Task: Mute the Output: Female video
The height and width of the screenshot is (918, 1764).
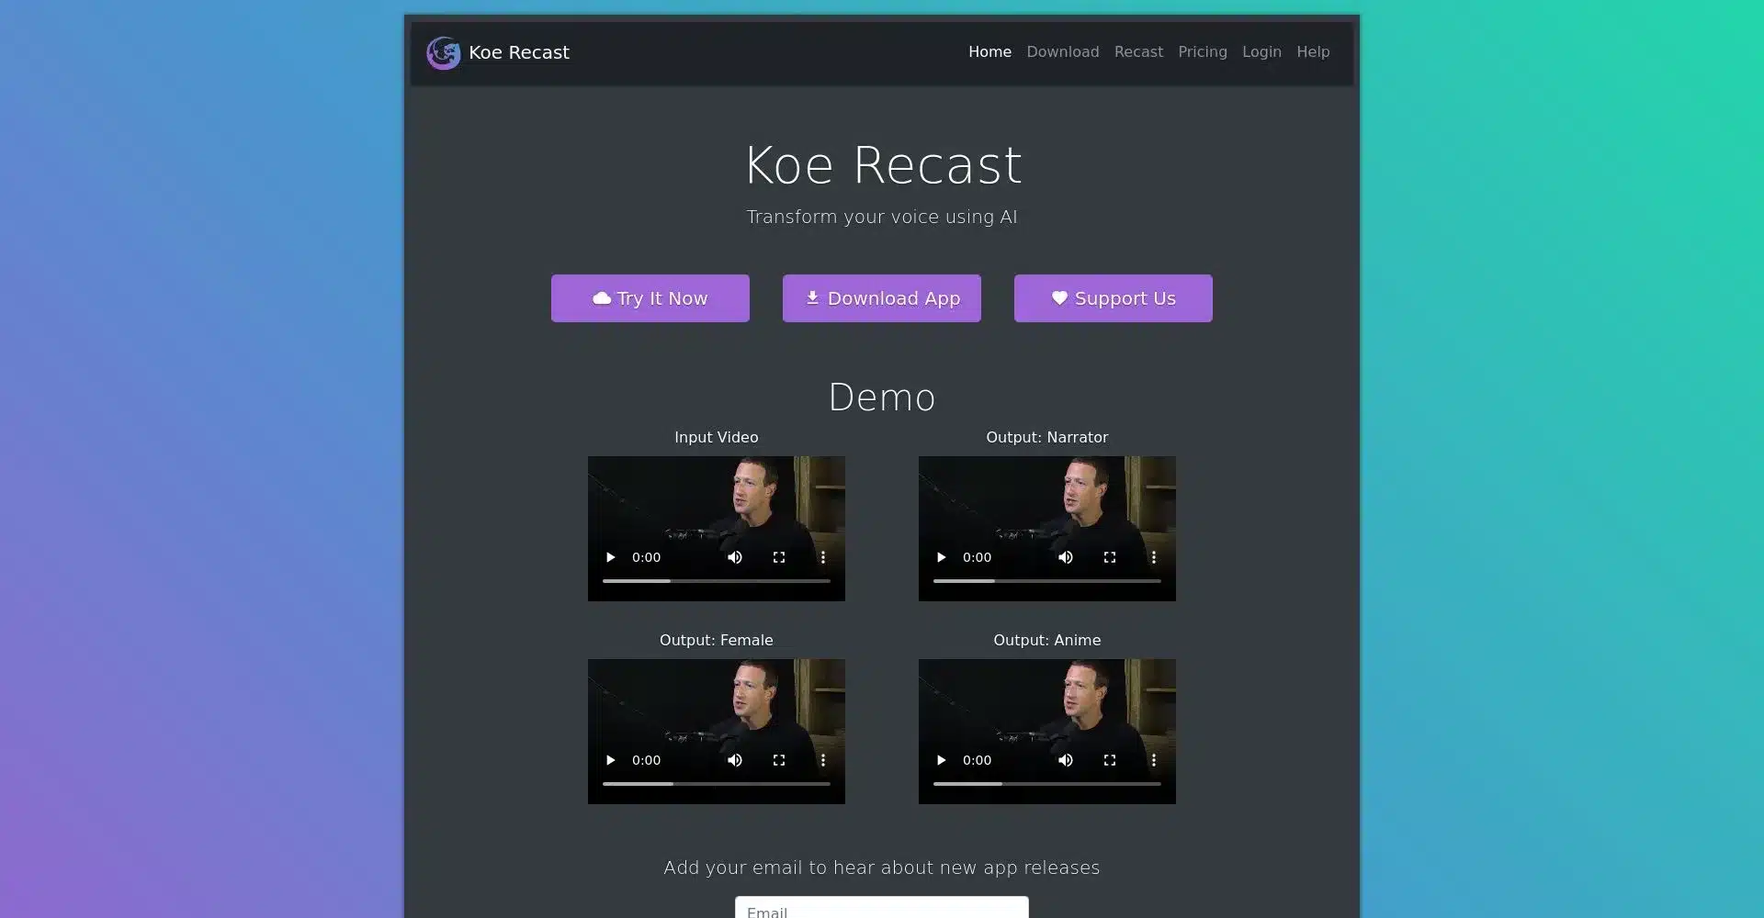Action: tap(735, 759)
